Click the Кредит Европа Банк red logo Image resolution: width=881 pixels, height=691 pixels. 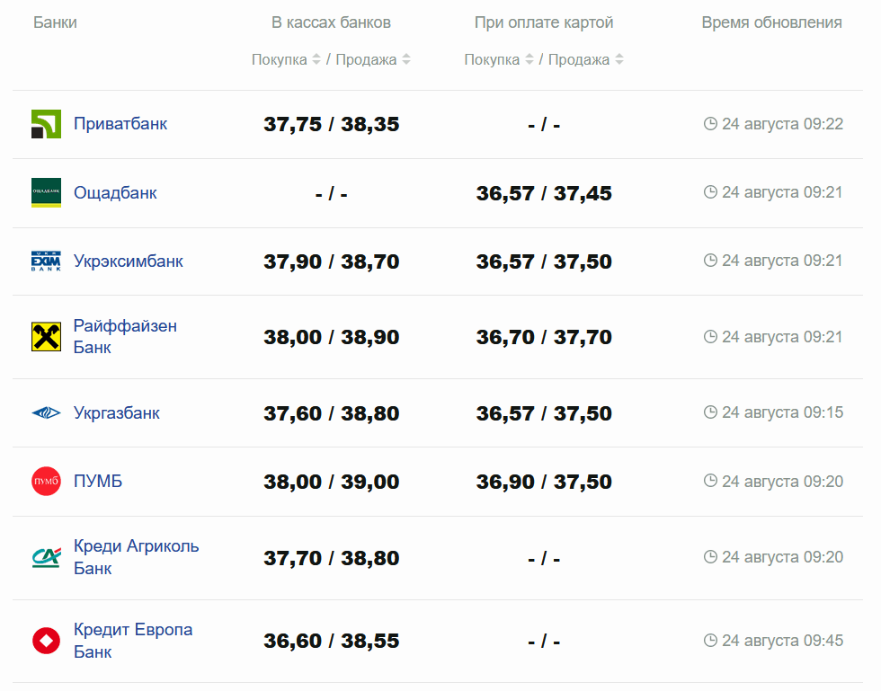click(46, 641)
